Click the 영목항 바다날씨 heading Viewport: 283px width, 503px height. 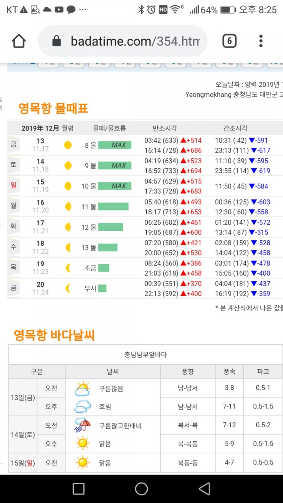coord(54,335)
